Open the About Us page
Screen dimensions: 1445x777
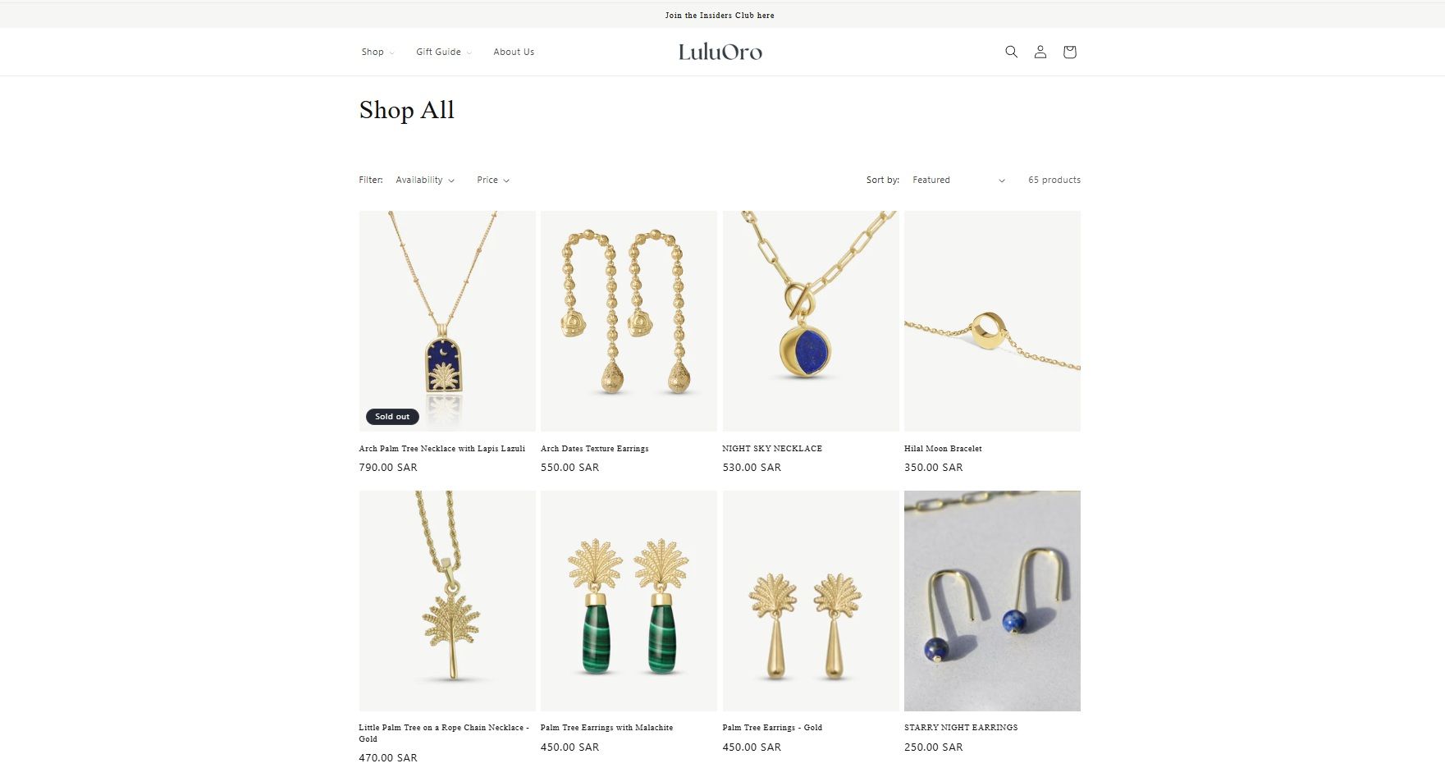click(514, 52)
